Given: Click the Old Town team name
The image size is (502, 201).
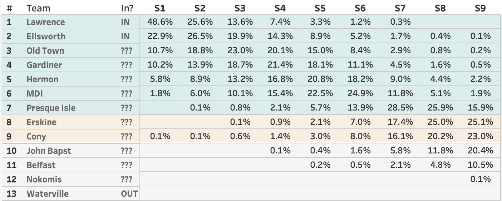Looking at the screenshot, I should (45, 51).
